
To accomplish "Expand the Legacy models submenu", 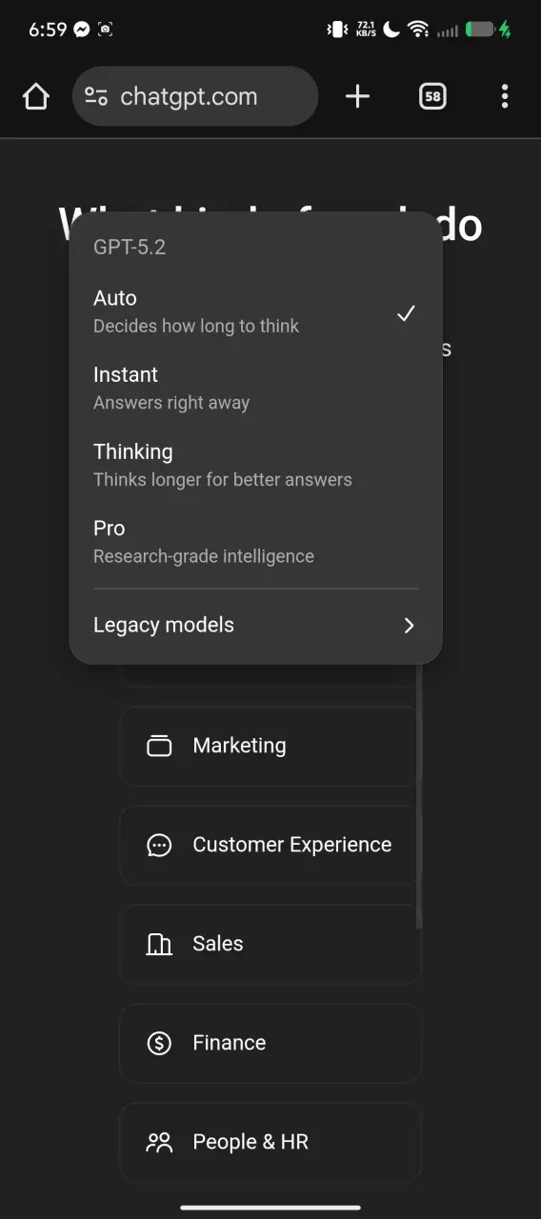I will point(255,626).
